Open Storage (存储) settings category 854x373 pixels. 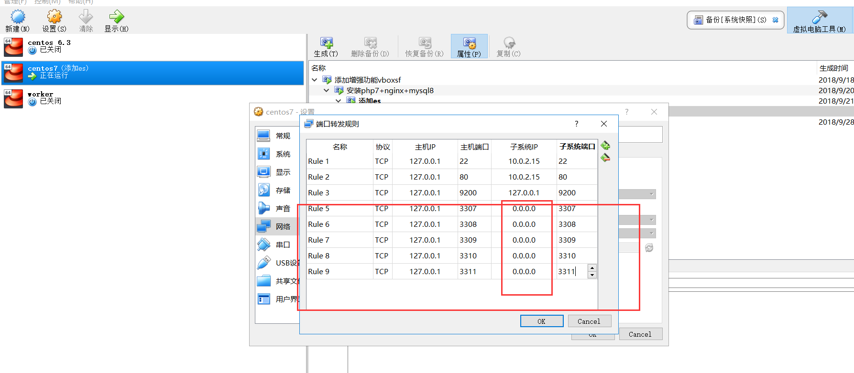(x=276, y=191)
